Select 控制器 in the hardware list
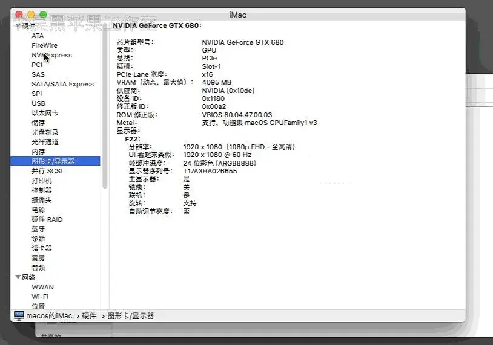This screenshot has width=493, height=345. [x=42, y=190]
